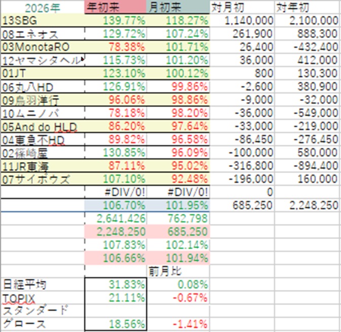Click the 年初来 column header
Screen dimensions: 341x332
point(116,7)
